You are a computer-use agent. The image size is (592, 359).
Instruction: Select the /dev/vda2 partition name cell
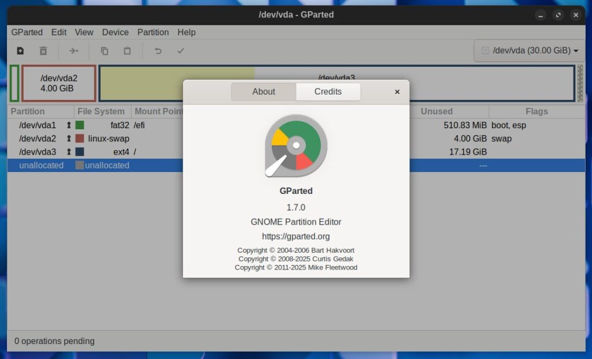pos(38,139)
